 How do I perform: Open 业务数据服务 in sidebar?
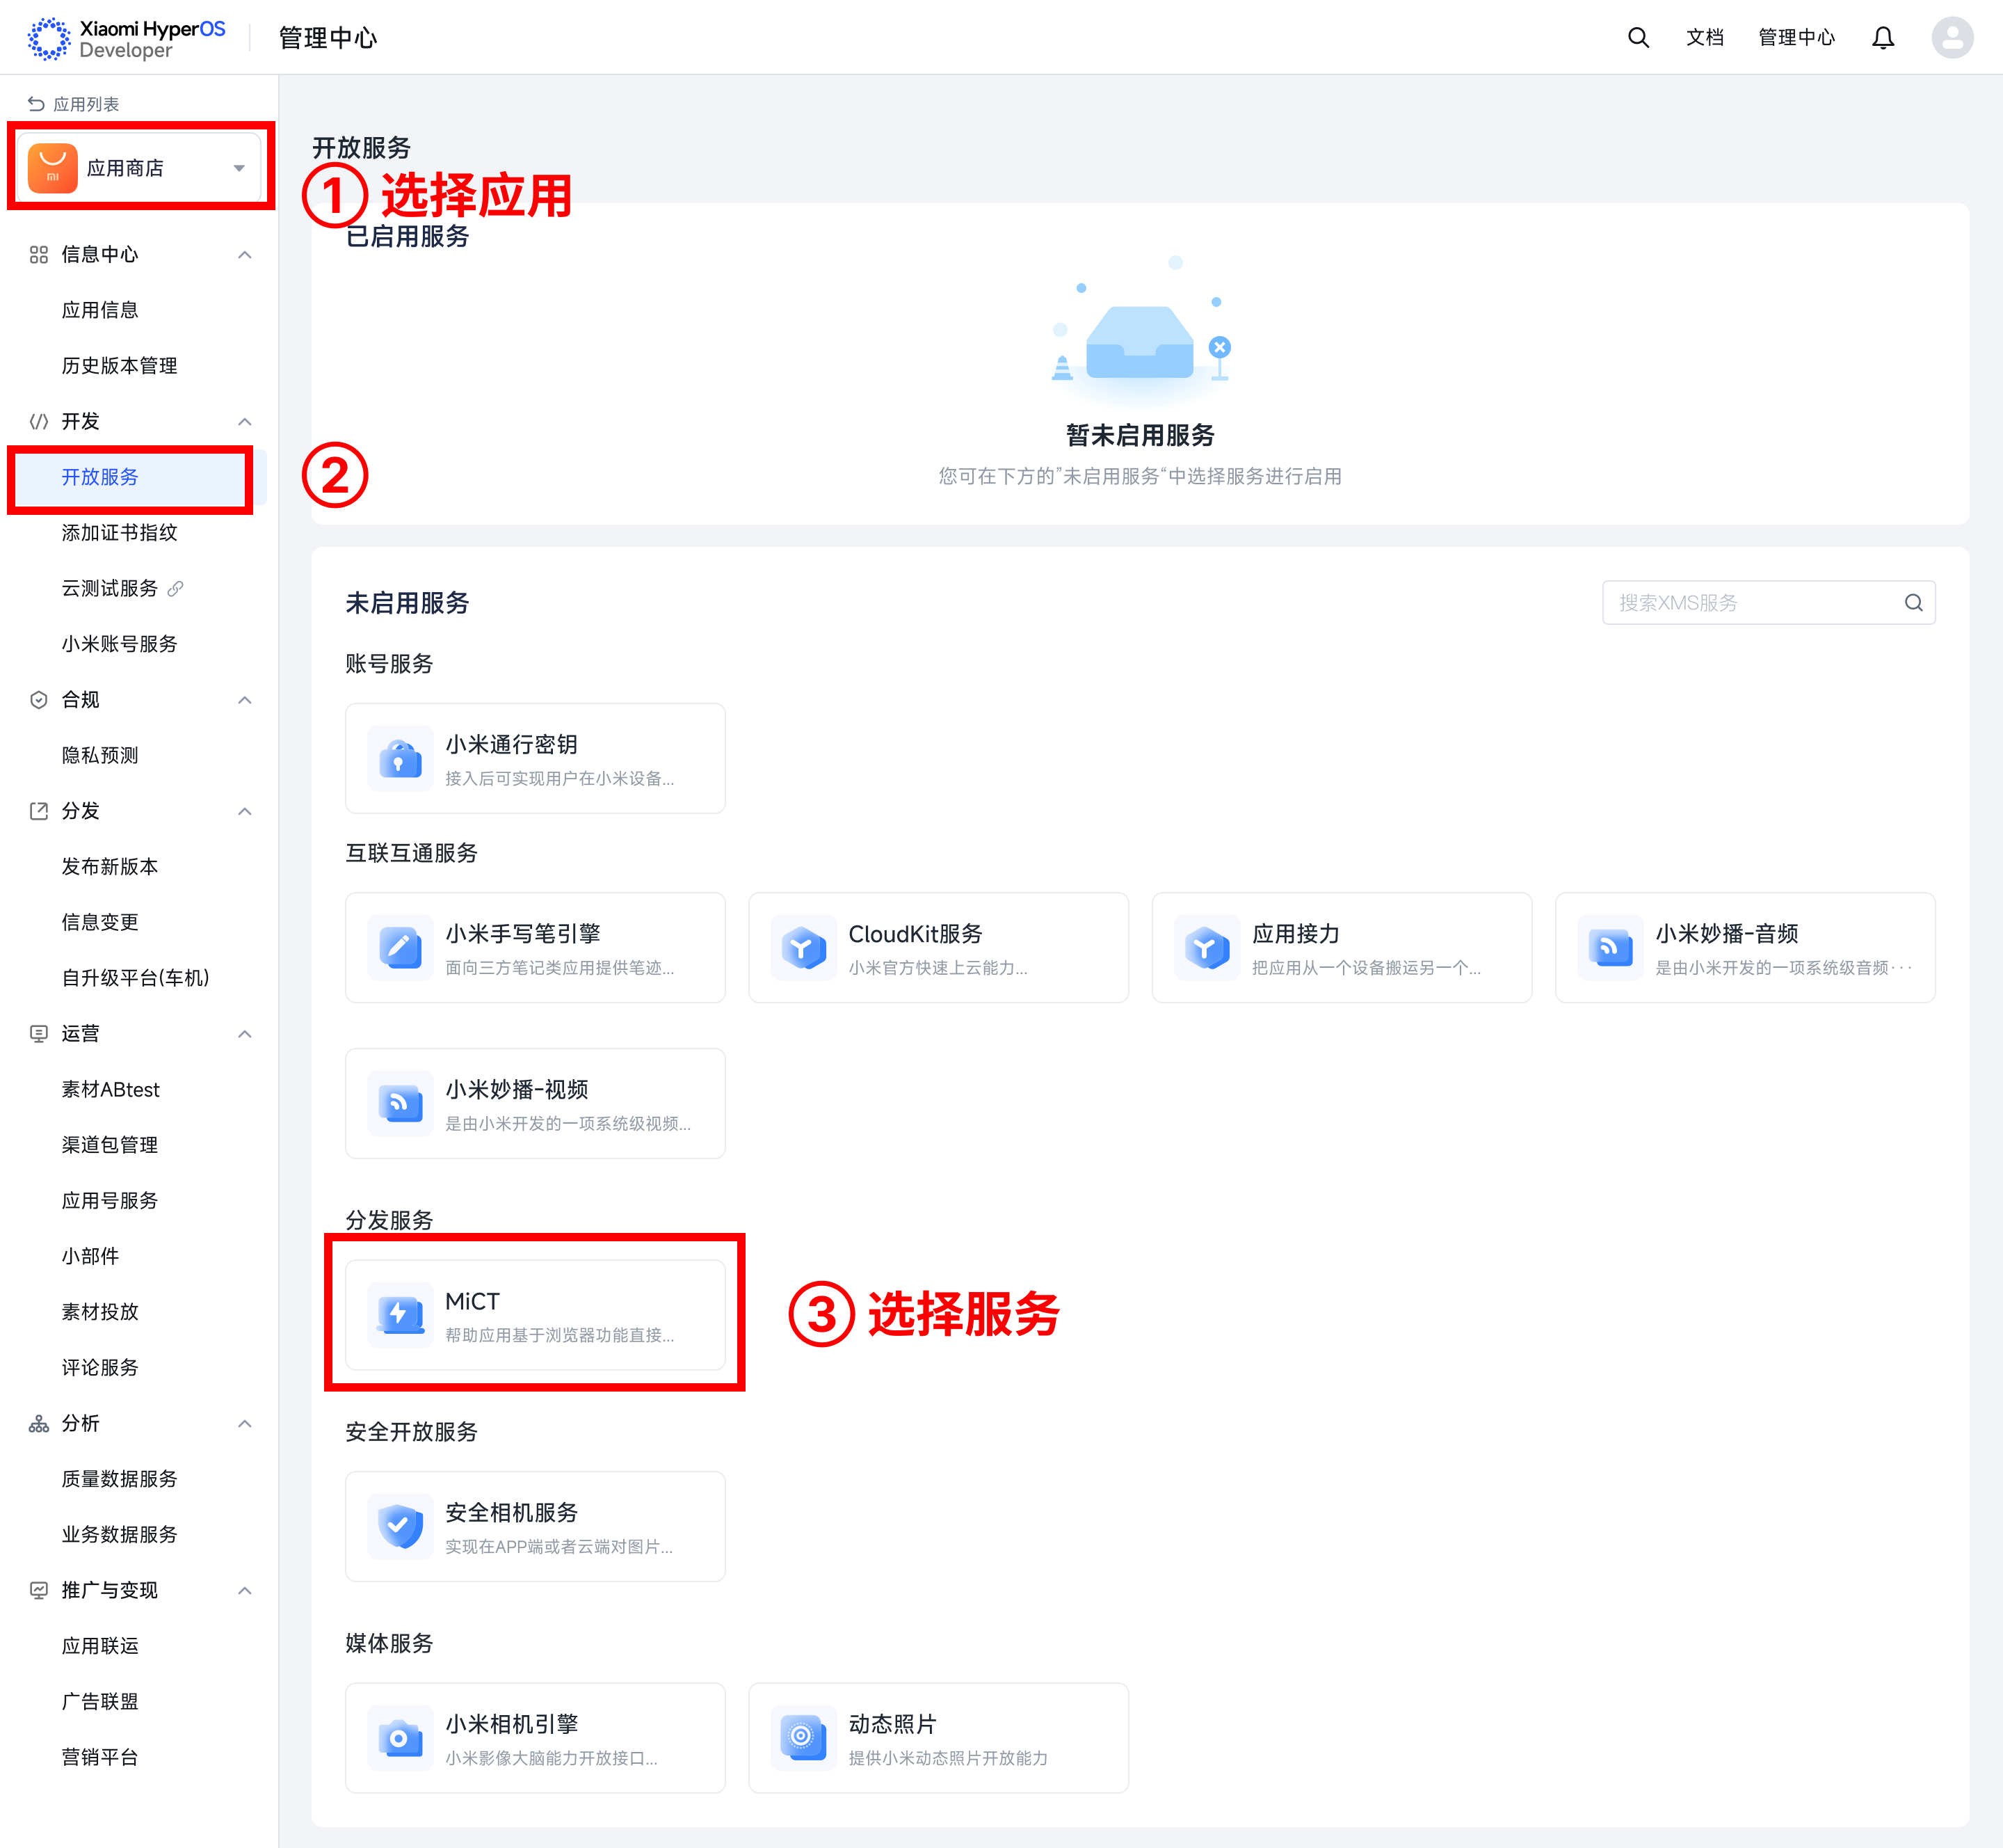119,1535
